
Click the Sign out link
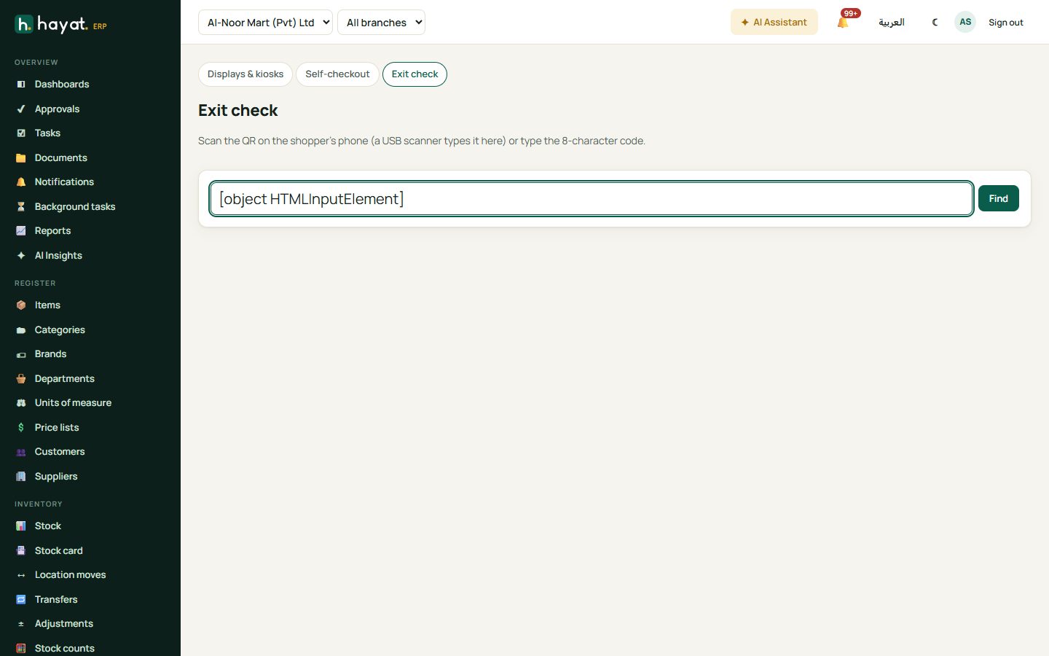coord(1006,23)
